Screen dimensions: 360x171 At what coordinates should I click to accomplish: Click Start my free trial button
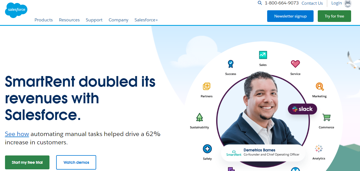point(27,162)
